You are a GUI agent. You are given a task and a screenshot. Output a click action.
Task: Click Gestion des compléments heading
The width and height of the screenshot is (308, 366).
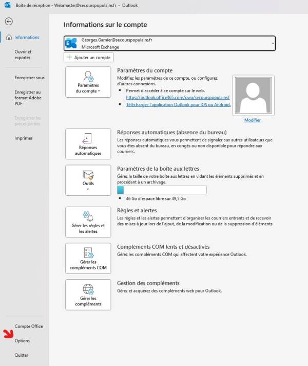click(148, 283)
